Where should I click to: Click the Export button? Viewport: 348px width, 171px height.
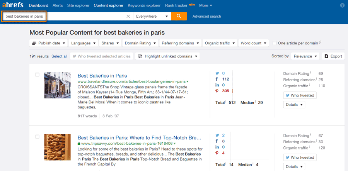pyautogui.click(x=333, y=56)
